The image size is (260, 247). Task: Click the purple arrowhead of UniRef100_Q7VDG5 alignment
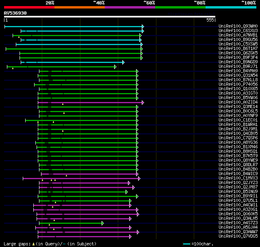click(130, 236)
